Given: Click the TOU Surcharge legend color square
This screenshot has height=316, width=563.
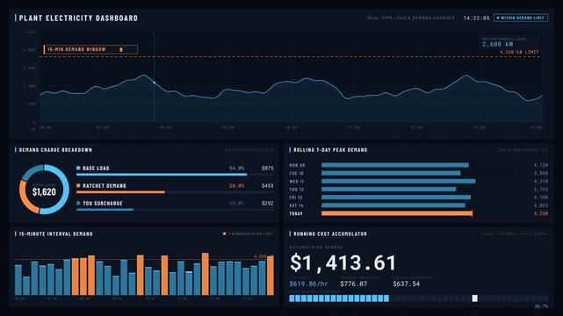Looking at the screenshot, I should point(78,203).
